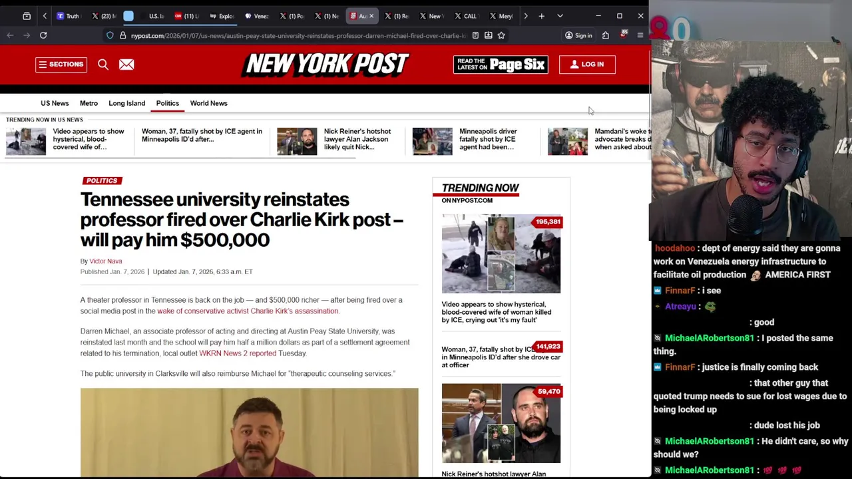Open sidebar courtroom thumbnail with 59,470 views

pos(501,424)
